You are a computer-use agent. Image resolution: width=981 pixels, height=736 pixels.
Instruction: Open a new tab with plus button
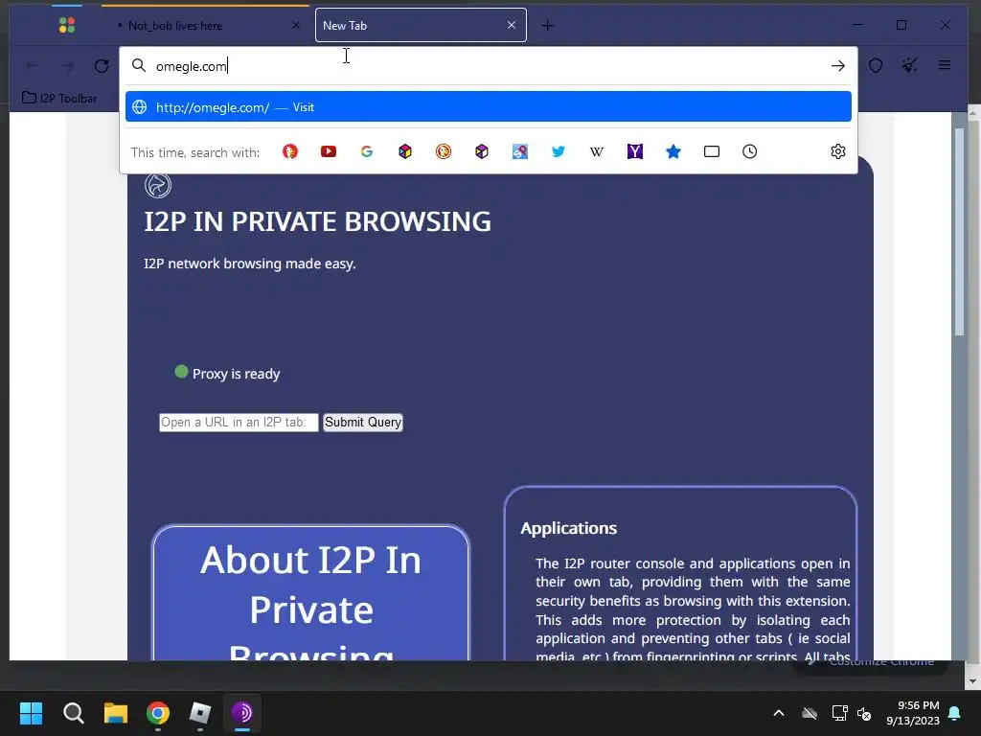tap(547, 25)
